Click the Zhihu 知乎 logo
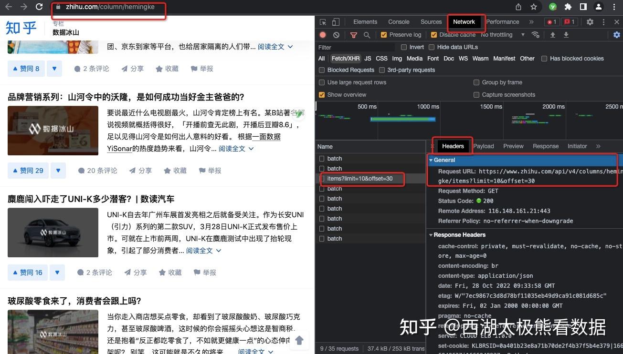The height and width of the screenshot is (354, 623). pyautogui.click(x=21, y=28)
